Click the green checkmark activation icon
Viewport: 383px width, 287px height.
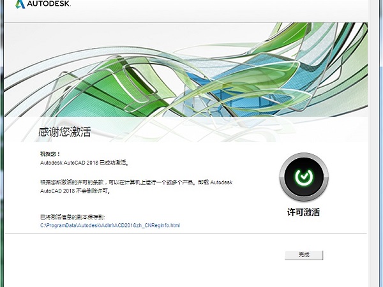pyautogui.click(x=304, y=177)
